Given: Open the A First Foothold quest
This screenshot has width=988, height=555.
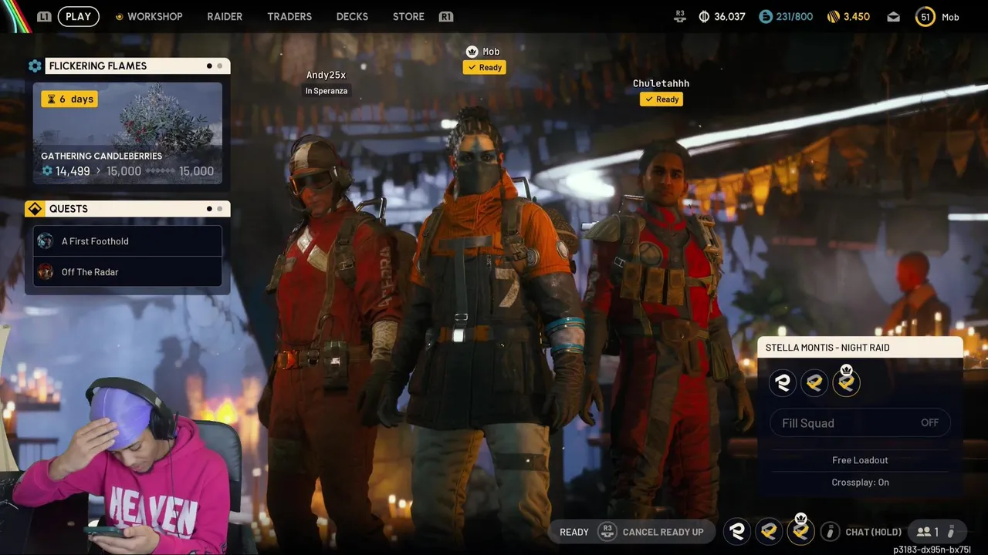Looking at the screenshot, I should coord(128,241).
